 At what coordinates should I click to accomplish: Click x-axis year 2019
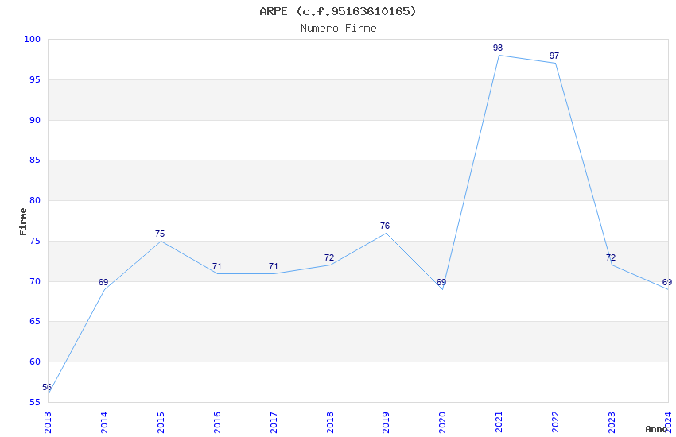tap(387, 423)
